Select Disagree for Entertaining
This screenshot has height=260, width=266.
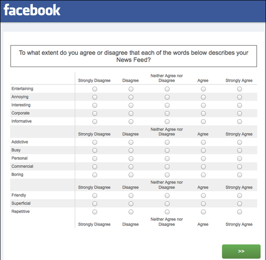point(131,89)
